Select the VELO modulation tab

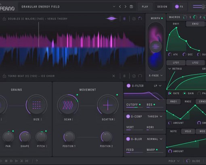pyautogui.click(x=188, y=131)
